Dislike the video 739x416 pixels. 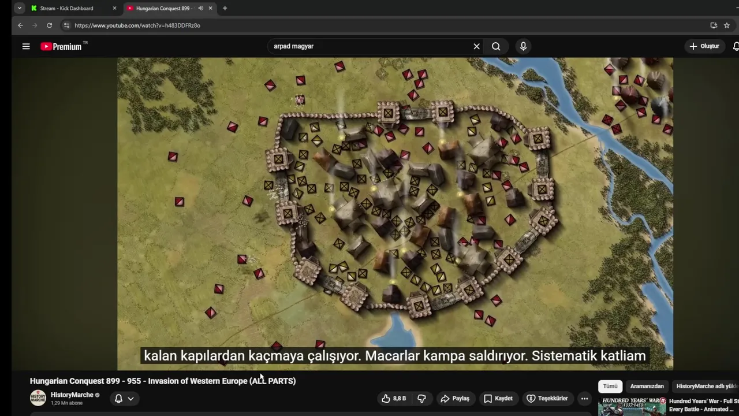click(x=422, y=399)
